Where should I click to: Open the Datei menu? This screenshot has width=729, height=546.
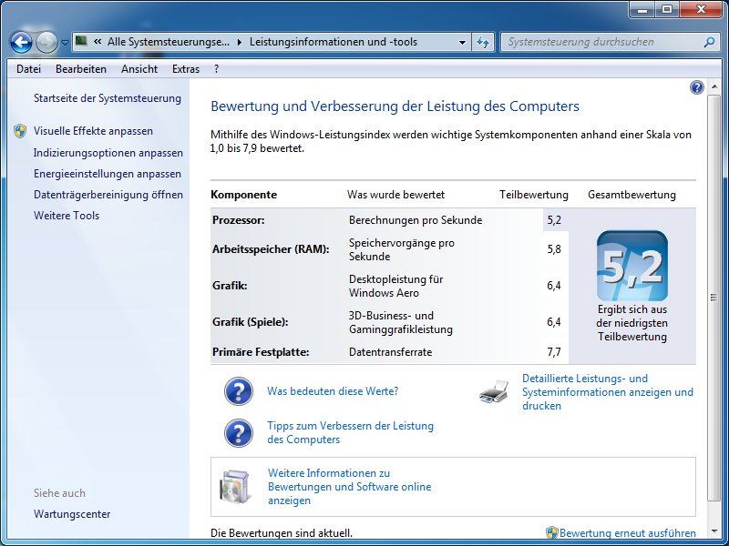28,69
